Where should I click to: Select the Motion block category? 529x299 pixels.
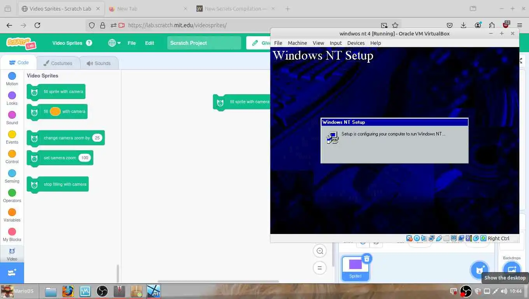point(12,79)
